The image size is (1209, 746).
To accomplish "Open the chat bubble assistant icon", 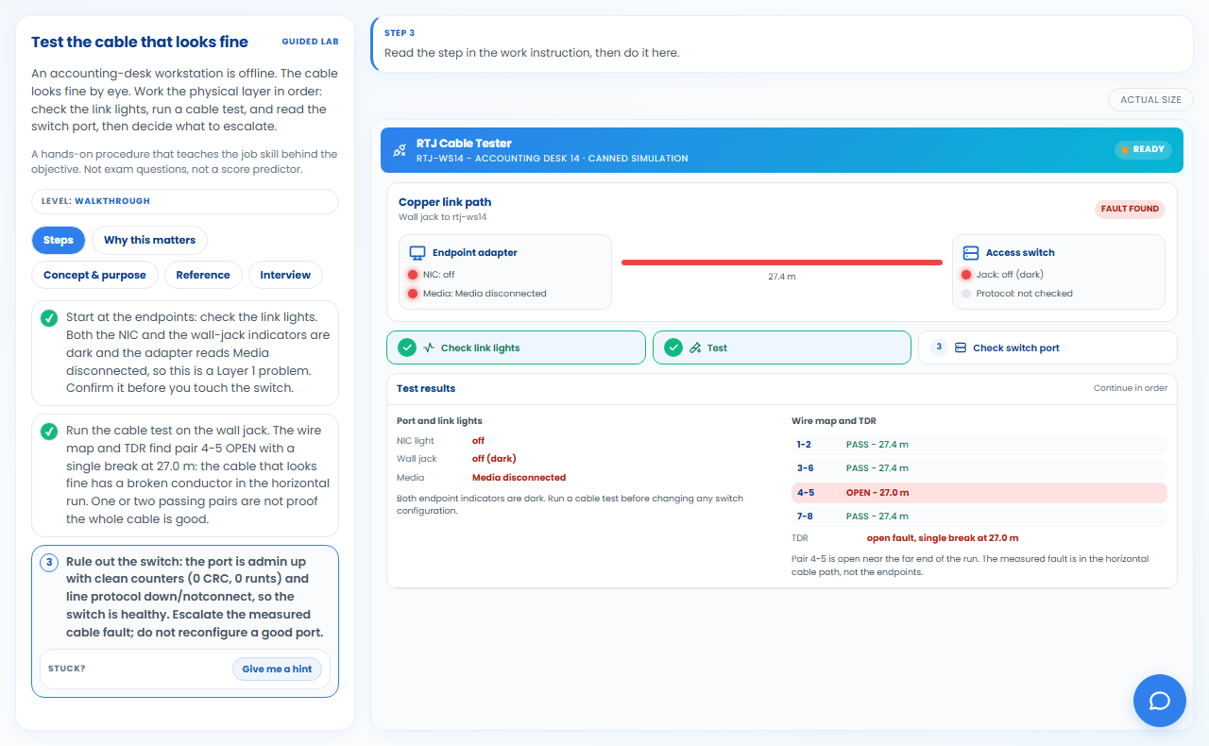I will 1160,701.
